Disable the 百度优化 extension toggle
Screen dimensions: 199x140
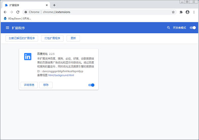coord(91,85)
